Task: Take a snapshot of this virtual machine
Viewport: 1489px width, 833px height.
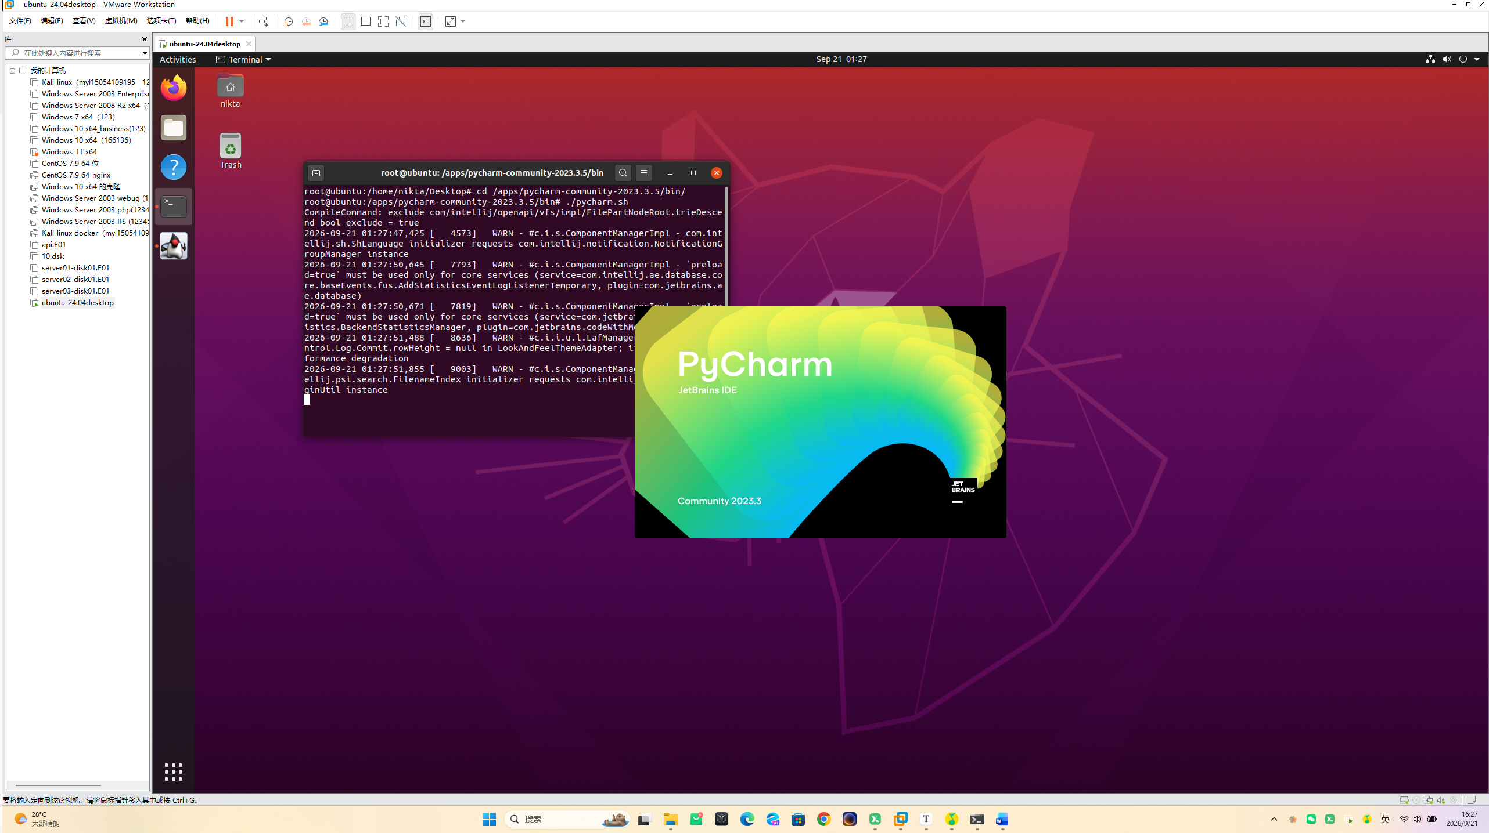Action: click(289, 21)
